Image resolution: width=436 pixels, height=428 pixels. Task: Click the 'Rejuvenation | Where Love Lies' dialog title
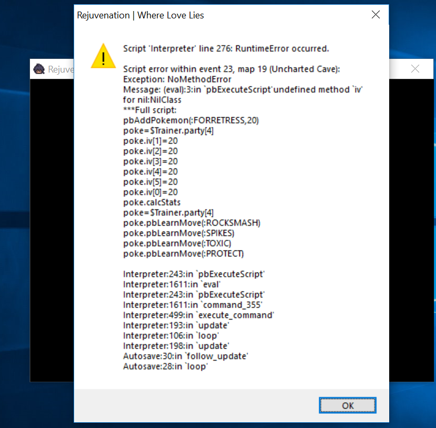coord(140,15)
